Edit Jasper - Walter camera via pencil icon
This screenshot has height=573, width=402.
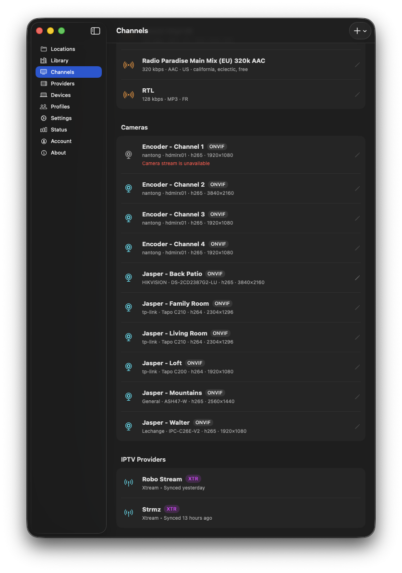(x=357, y=427)
